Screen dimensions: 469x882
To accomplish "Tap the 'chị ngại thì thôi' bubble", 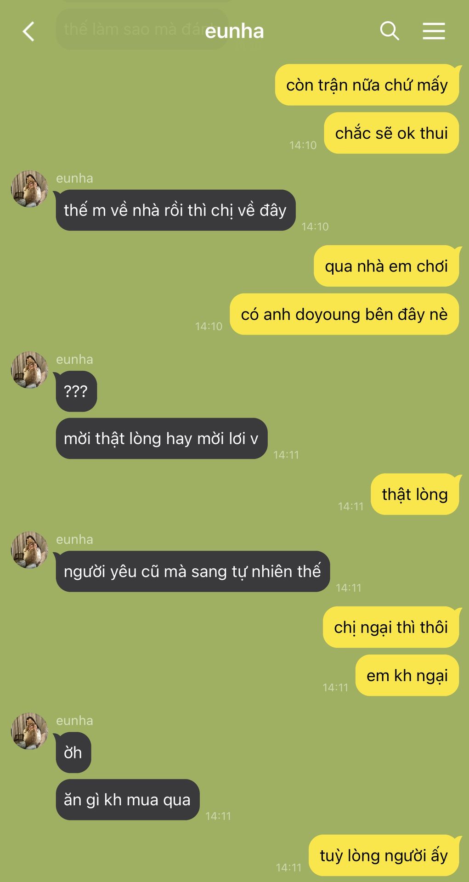I will coord(391,628).
